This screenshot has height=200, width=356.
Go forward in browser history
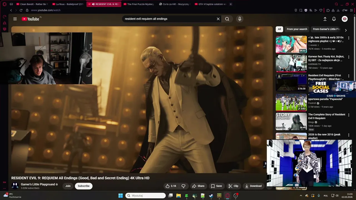click(16, 10)
